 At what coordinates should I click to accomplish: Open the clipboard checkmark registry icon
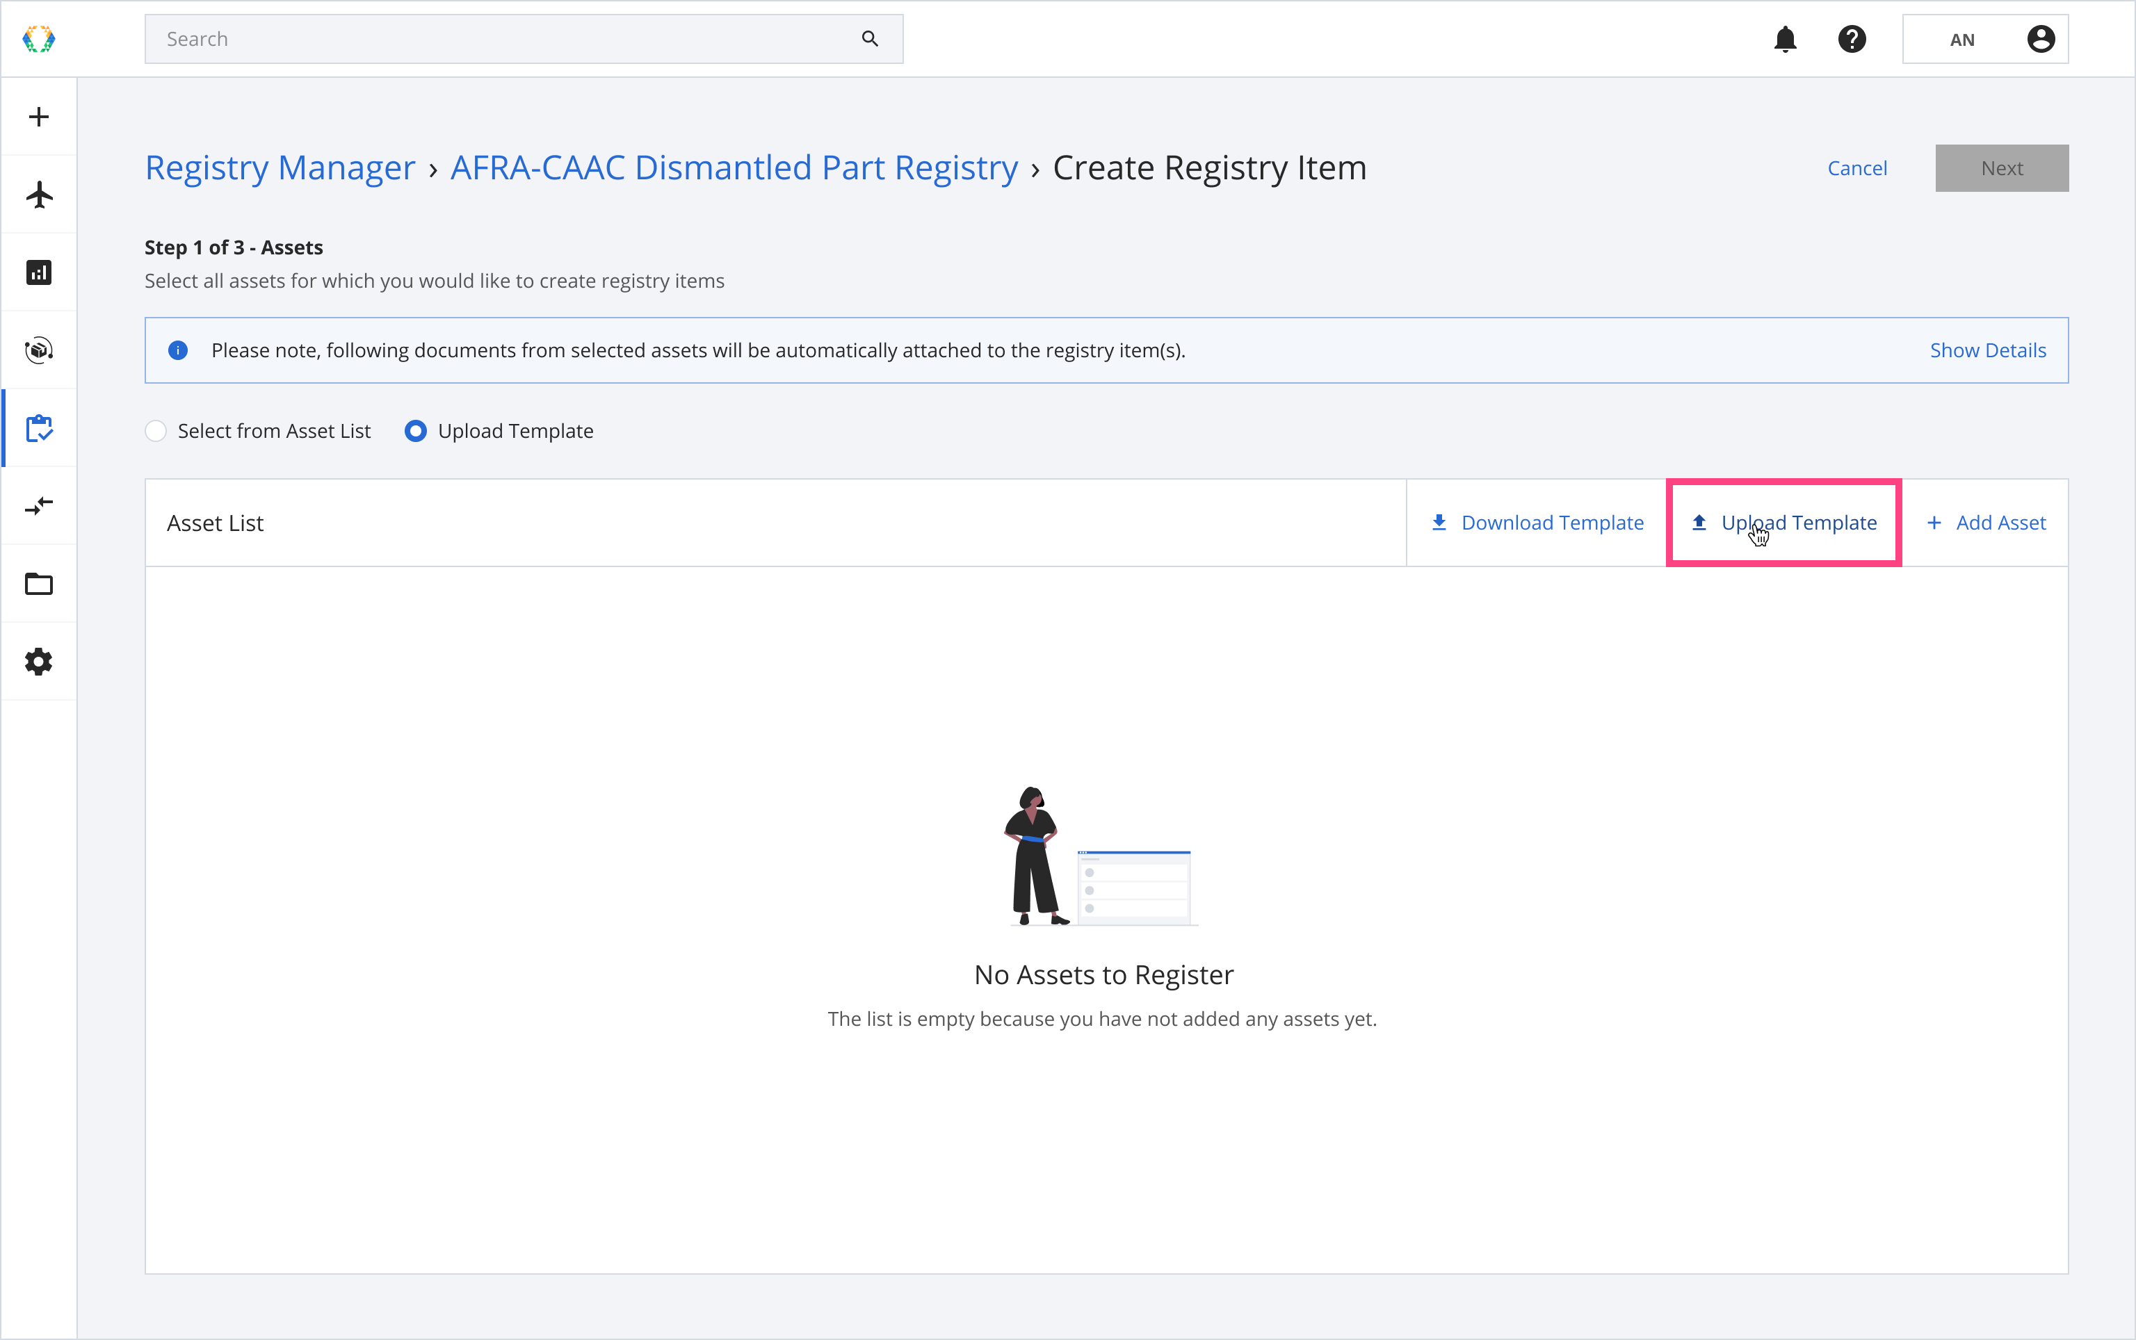pos(39,428)
